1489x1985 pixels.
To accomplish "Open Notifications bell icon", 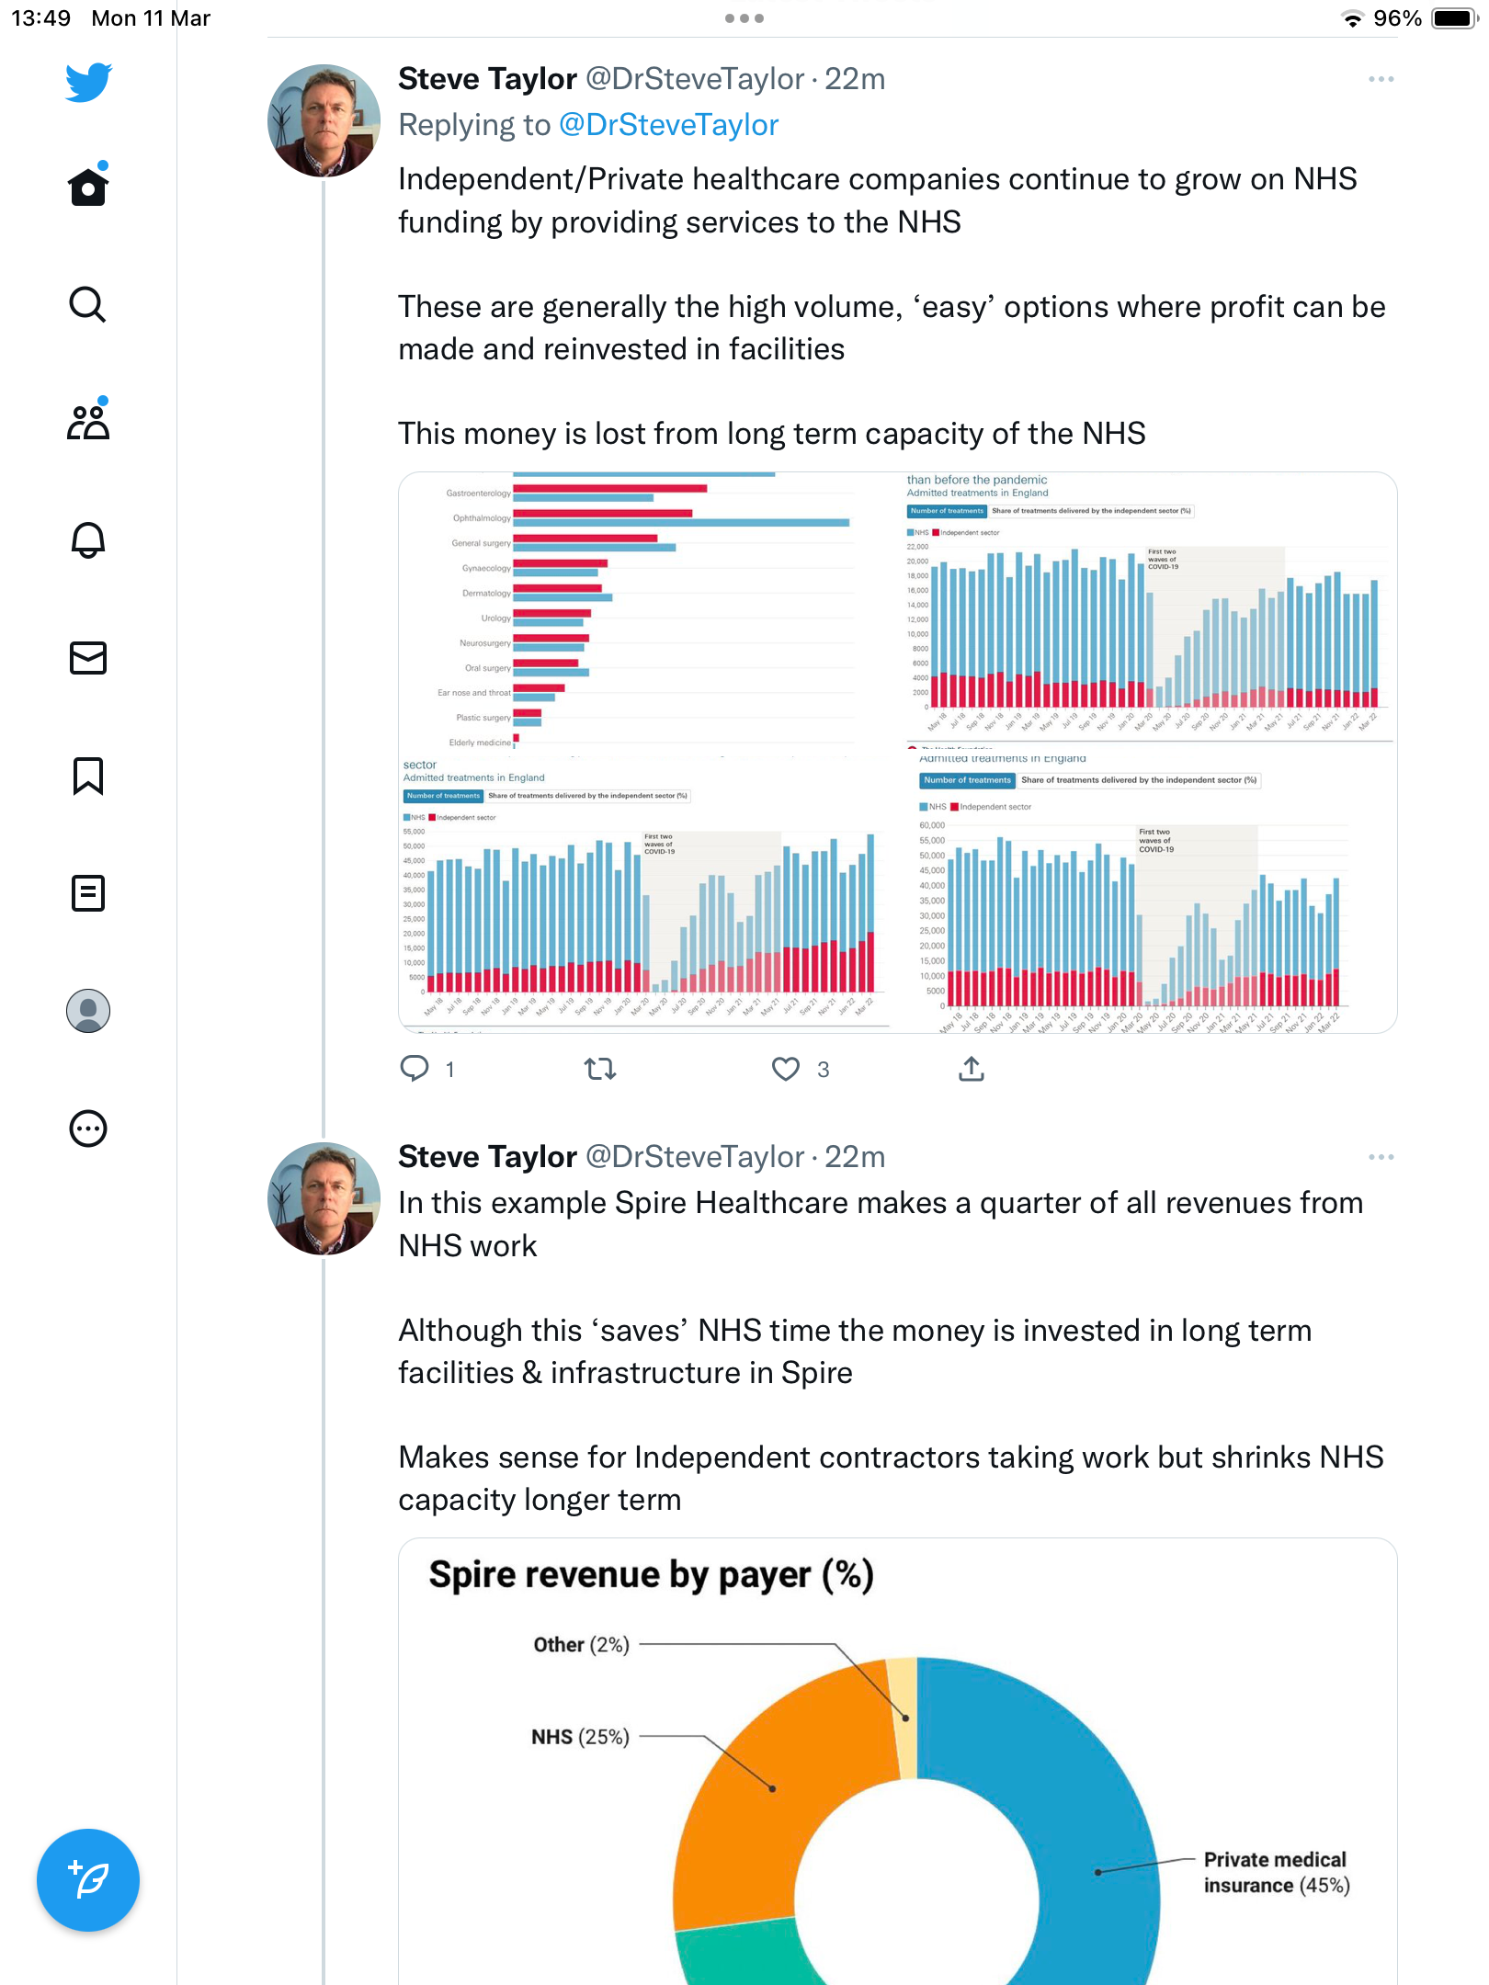I will pos(88,539).
